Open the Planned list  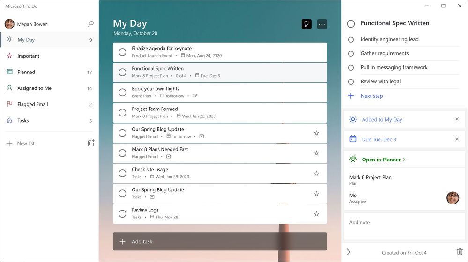[x=50, y=72]
